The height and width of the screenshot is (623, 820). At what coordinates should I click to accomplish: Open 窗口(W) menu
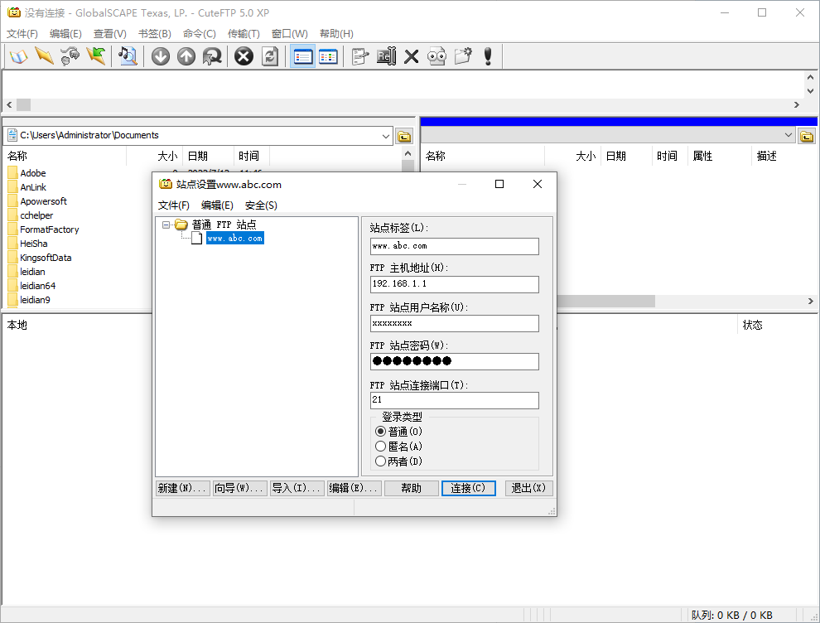click(x=290, y=33)
